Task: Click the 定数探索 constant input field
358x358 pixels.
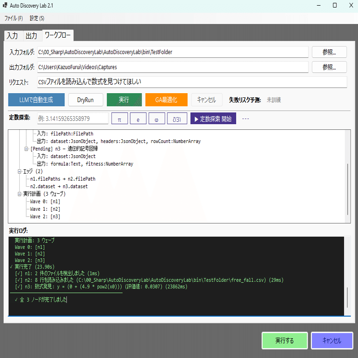Action: [73, 119]
